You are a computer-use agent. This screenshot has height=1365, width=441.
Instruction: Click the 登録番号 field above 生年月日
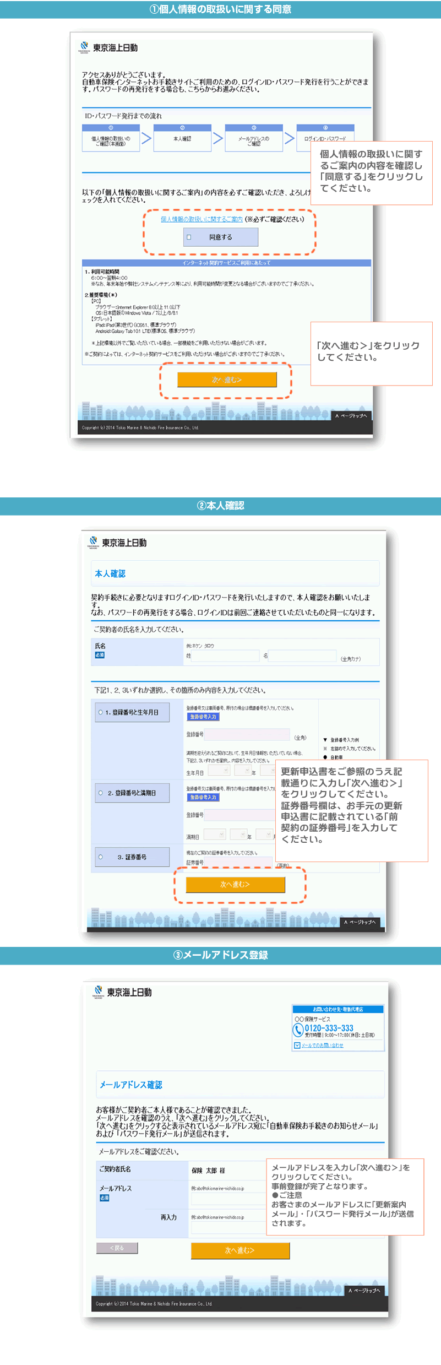point(247,734)
